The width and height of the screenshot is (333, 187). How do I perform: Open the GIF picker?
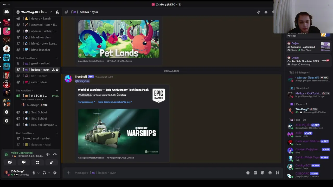tap(255, 173)
